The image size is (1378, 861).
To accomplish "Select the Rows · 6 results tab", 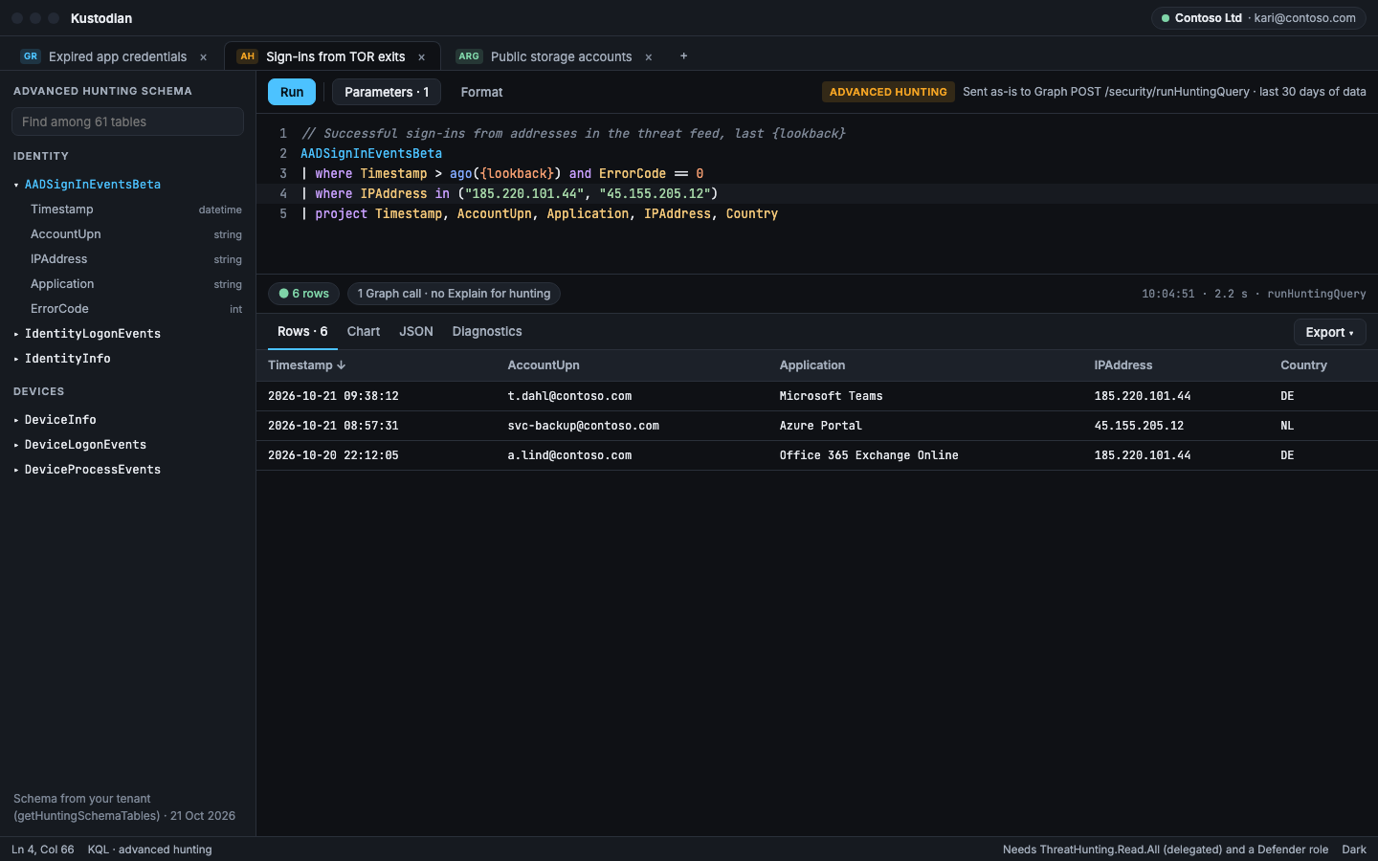I will [302, 331].
